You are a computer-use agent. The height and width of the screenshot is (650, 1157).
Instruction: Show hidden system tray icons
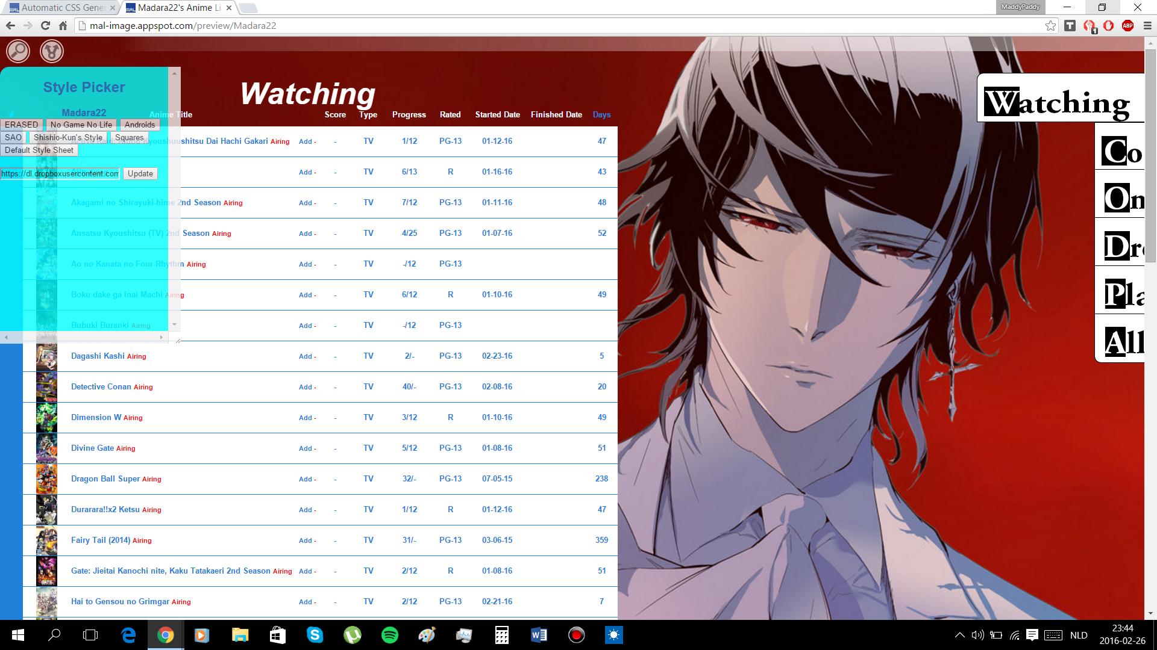(959, 635)
